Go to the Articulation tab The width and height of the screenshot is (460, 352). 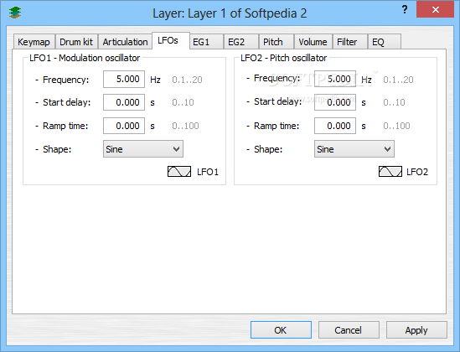126,42
